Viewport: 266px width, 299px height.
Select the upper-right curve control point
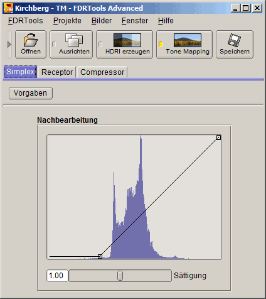coord(218,137)
